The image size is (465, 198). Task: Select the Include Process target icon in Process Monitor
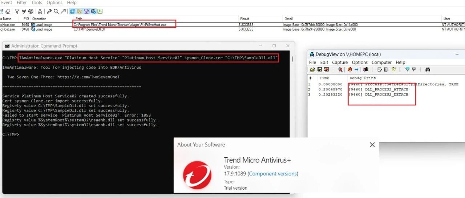tap(31, 11)
